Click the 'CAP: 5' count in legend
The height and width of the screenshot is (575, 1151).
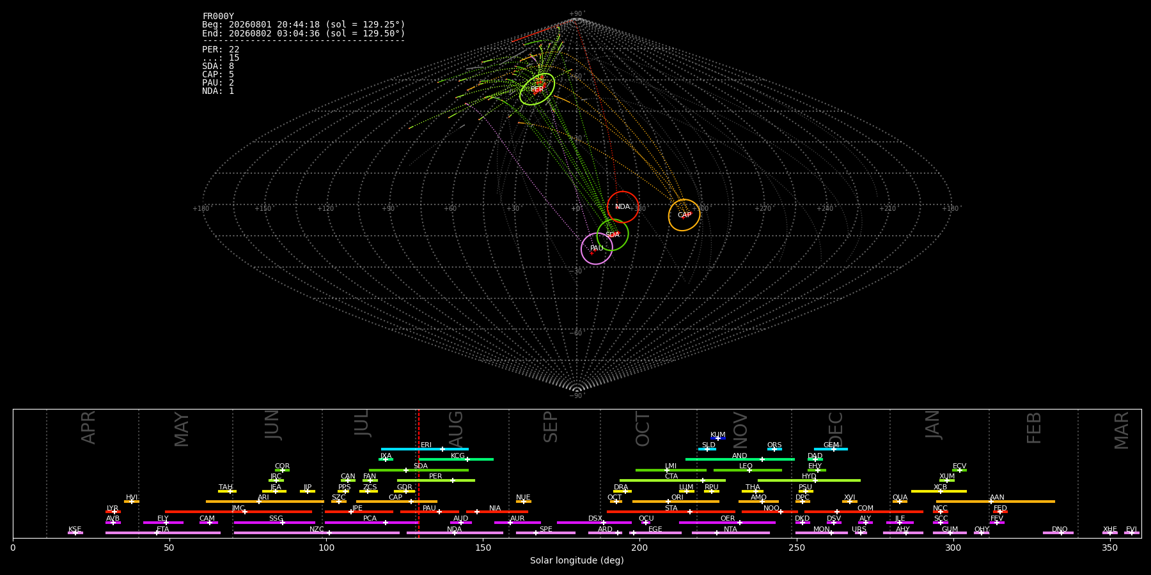point(218,75)
